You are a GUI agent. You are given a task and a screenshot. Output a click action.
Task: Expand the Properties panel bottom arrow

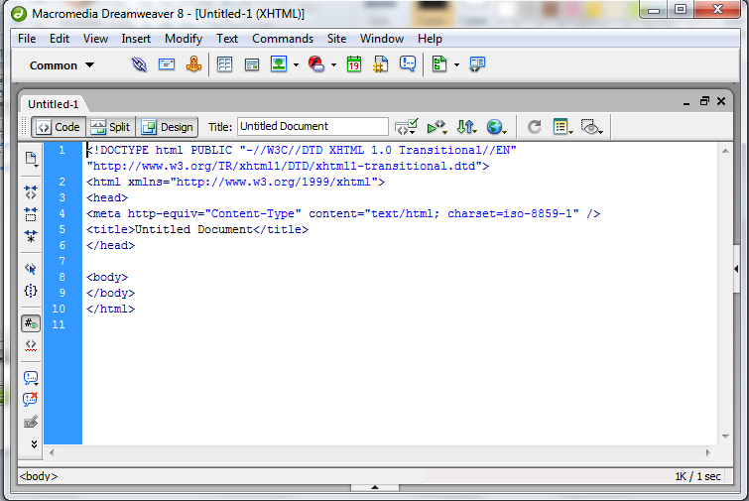point(375,488)
